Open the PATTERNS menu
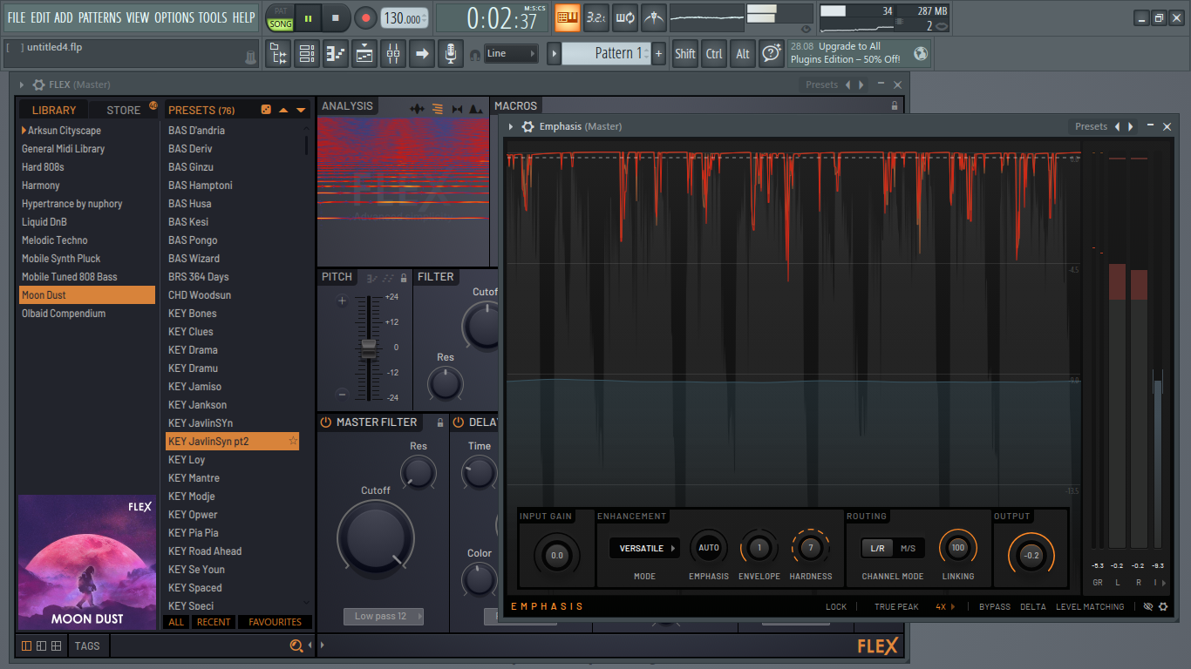1191x669 pixels. point(100,17)
